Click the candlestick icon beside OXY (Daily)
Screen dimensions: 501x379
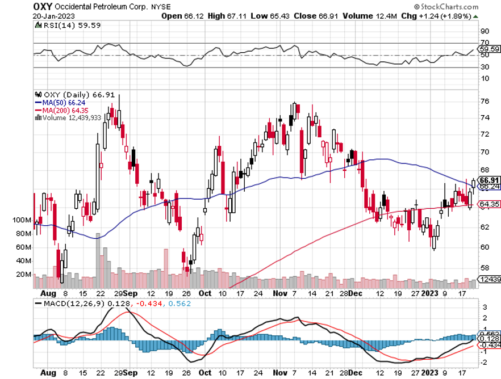(x=38, y=94)
